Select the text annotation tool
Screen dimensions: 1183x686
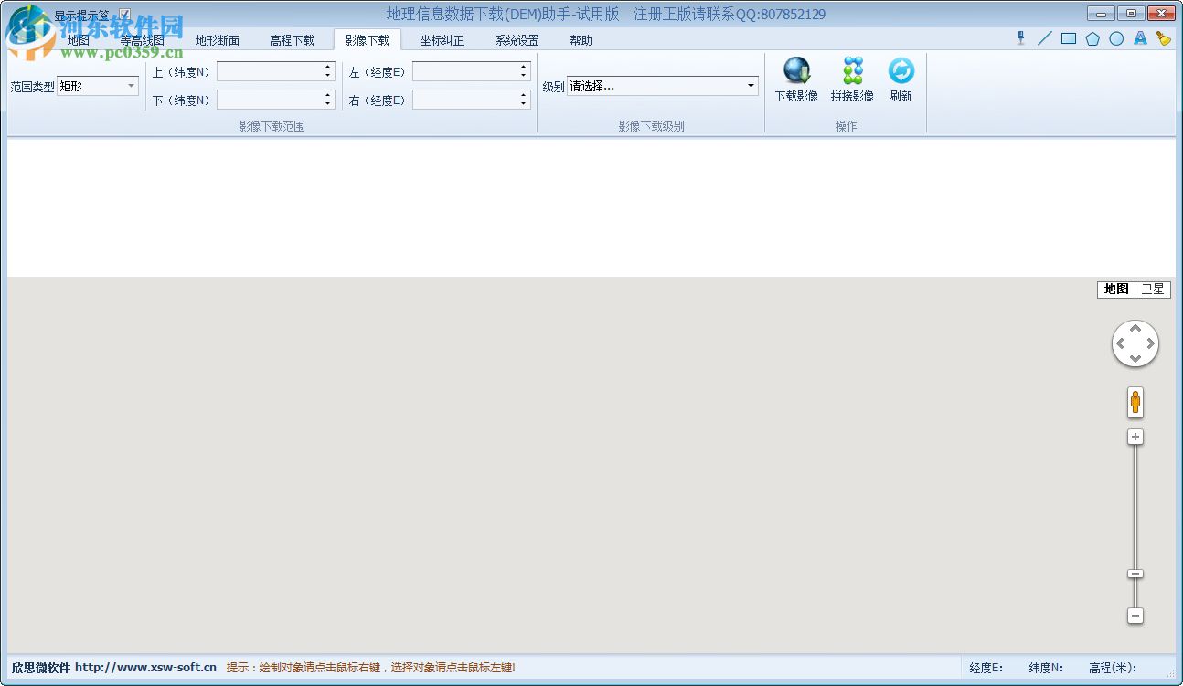click(x=1139, y=38)
